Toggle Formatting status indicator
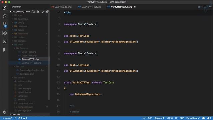This screenshot has height=120, width=213. coord(193,118)
